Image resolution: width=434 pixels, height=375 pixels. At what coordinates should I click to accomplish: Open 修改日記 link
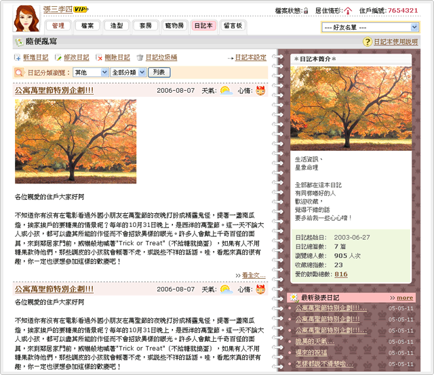tap(77, 58)
